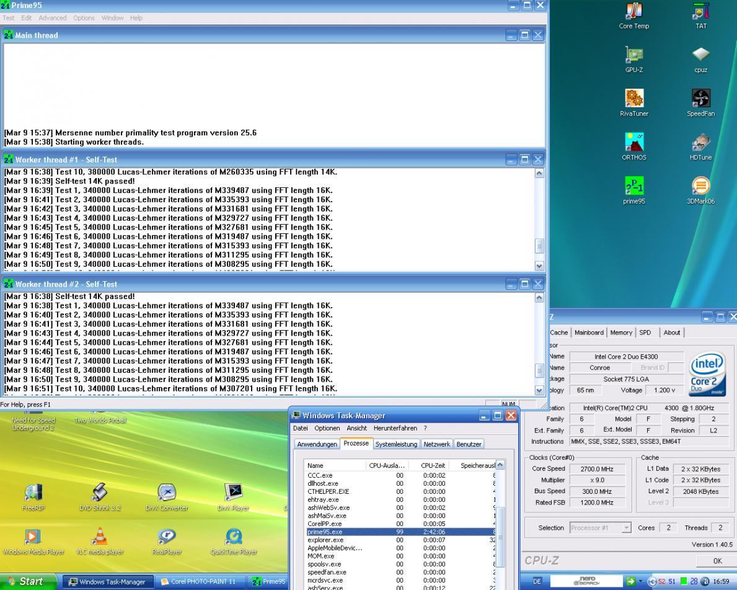Open the Edit menu in Prime95
The width and height of the screenshot is (737, 590).
(x=26, y=18)
